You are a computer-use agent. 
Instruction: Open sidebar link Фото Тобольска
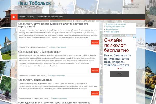112,29
